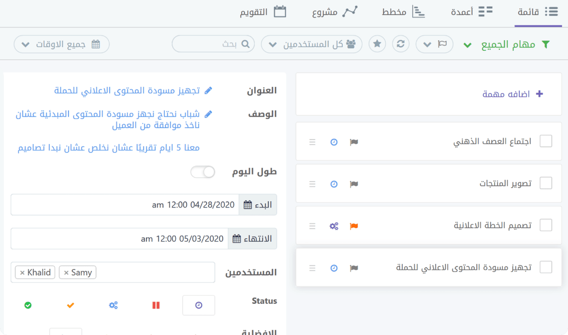
Task: Click the pencil icon next to the title
Action: (x=208, y=90)
